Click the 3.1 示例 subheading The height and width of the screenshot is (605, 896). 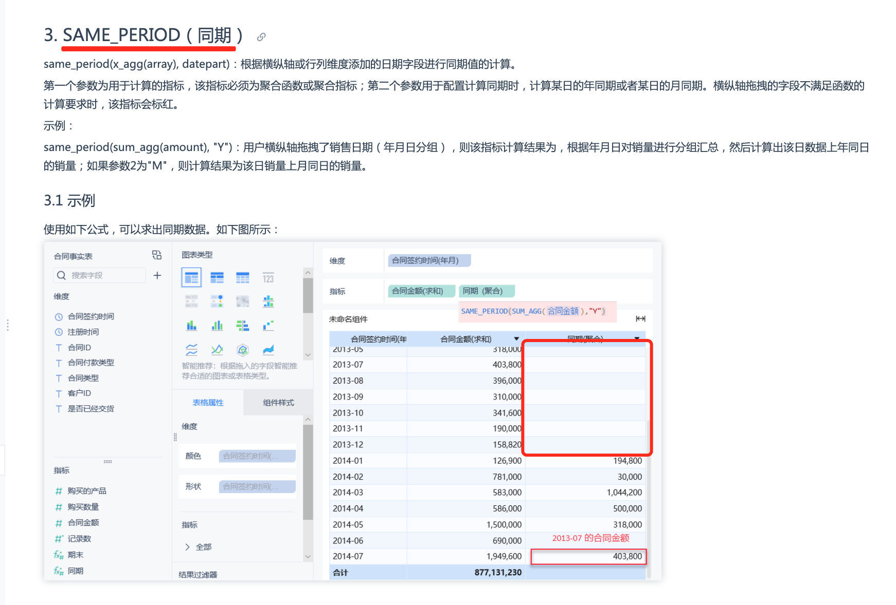coord(69,200)
